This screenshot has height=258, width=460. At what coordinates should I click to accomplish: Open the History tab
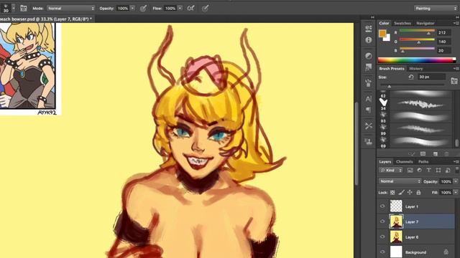click(416, 69)
